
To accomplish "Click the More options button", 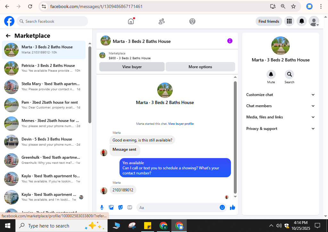I will [x=200, y=67].
